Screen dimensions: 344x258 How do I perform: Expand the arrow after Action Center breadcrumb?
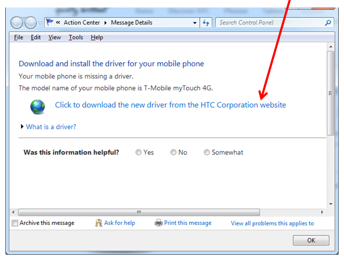click(x=106, y=22)
